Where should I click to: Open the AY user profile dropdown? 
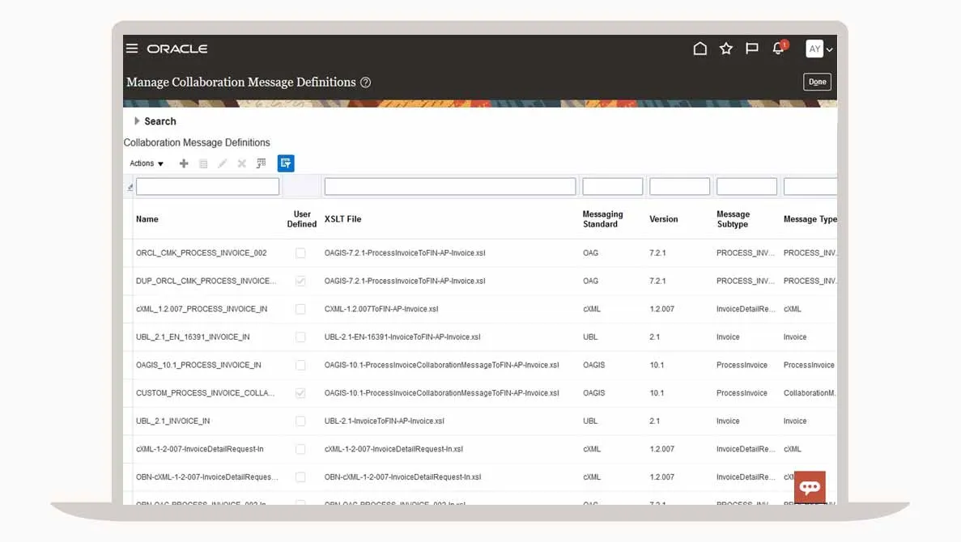point(819,49)
